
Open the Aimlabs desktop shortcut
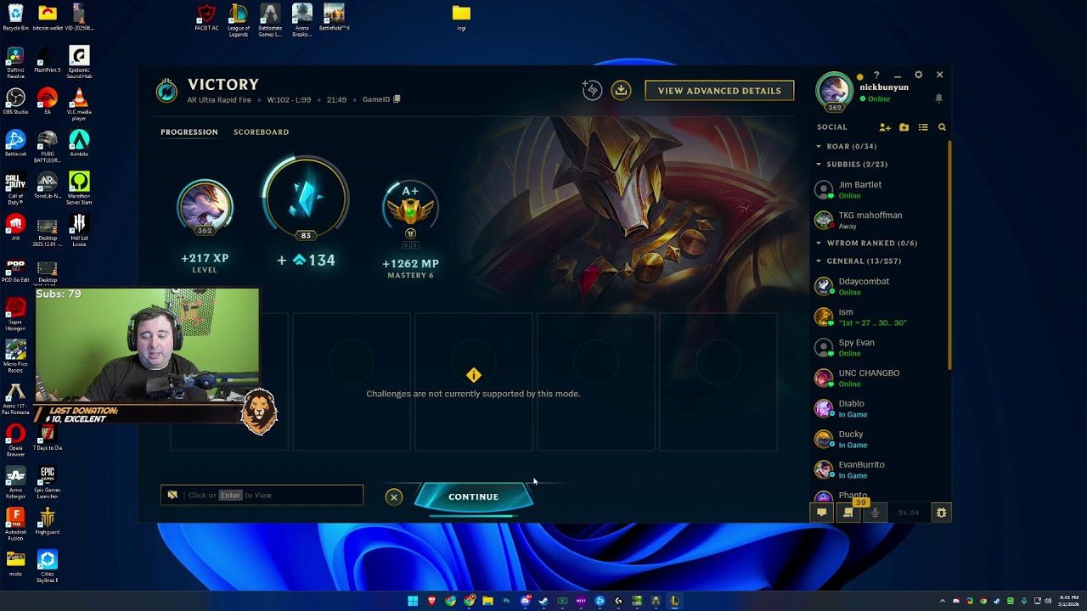point(79,142)
